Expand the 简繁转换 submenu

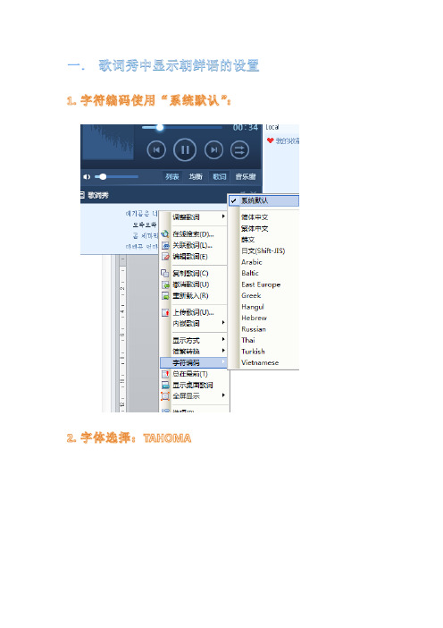pos(194,352)
